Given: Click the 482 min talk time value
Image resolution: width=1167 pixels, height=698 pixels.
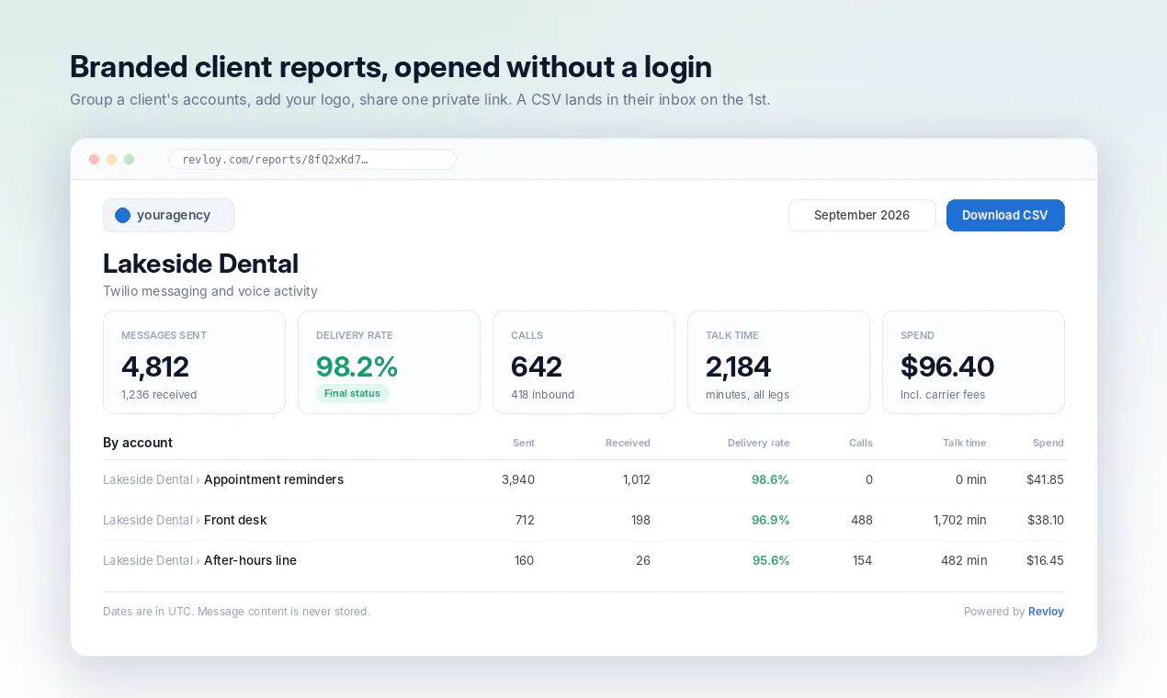Looking at the screenshot, I should pos(964,560).
